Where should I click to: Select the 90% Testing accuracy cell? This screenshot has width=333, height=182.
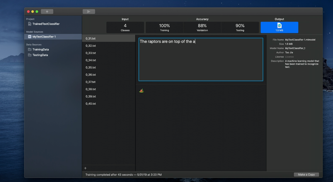pyautogui.click(x=240, y=27)
